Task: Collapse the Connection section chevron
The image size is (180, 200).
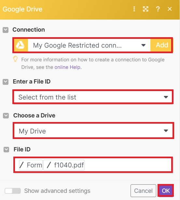Action: 6,30
